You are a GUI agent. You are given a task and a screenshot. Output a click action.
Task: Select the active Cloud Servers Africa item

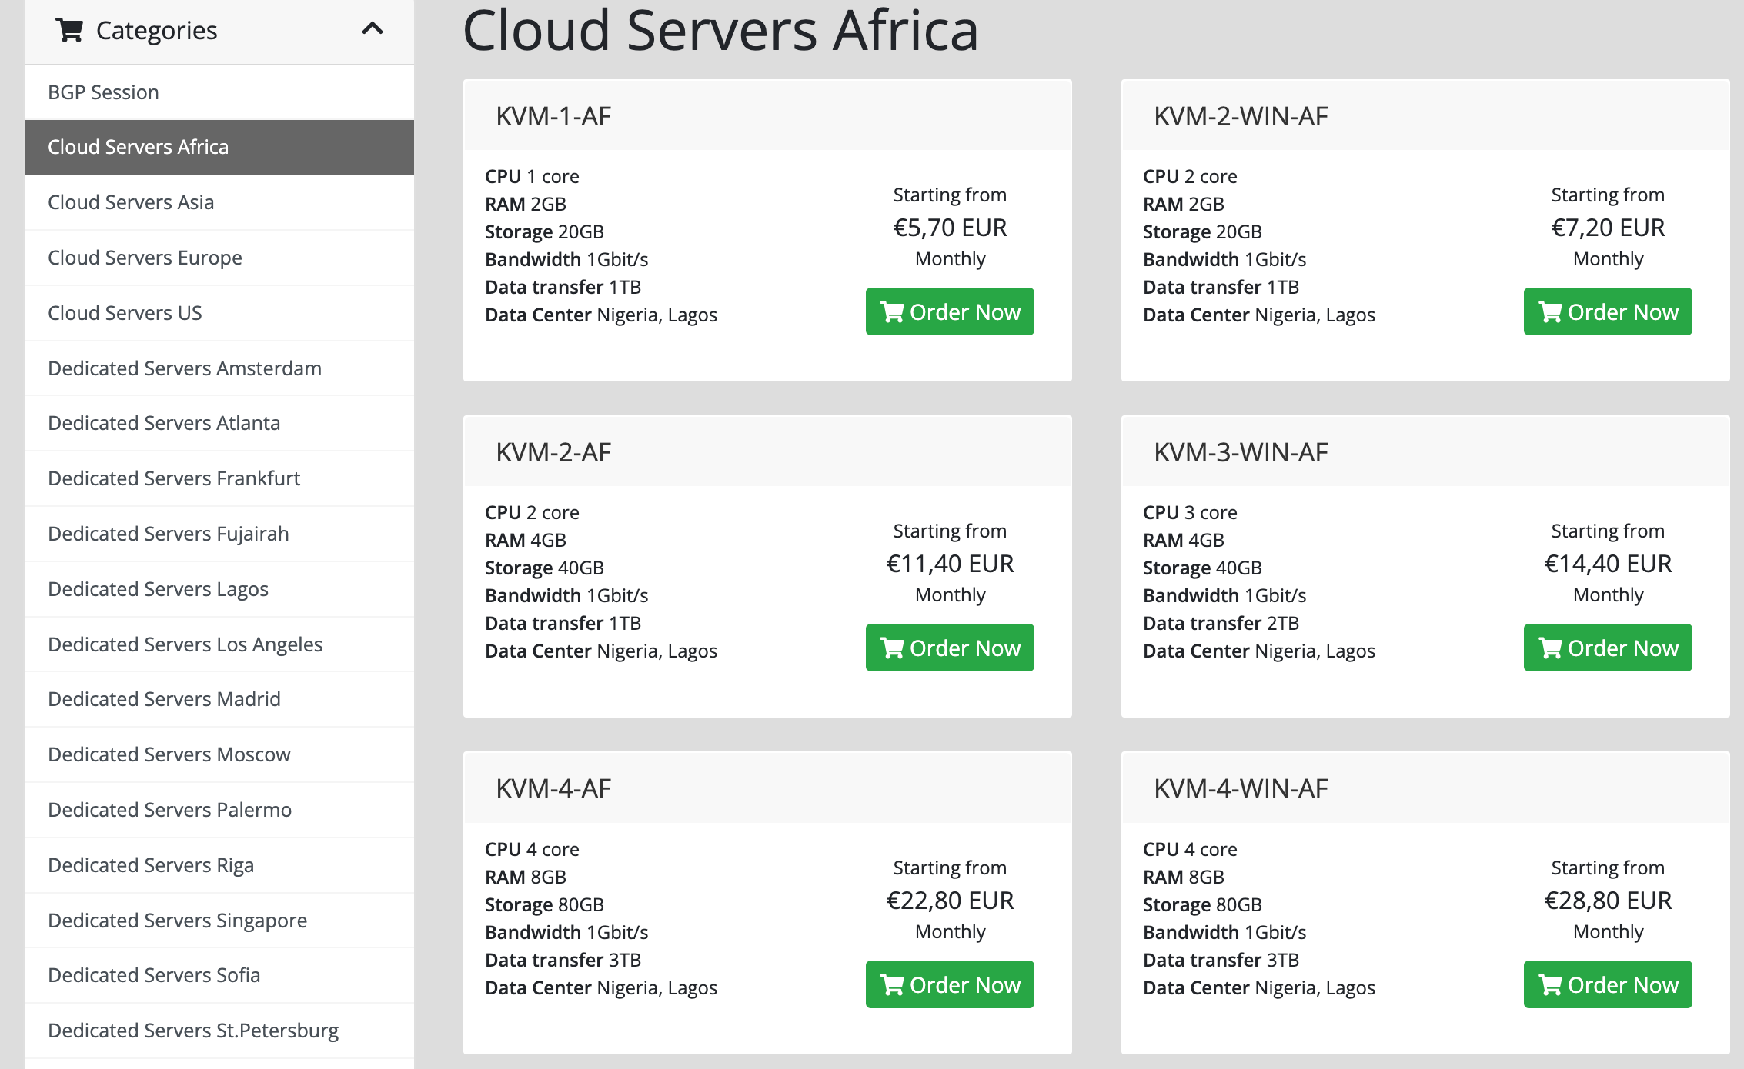click(139, 147)
